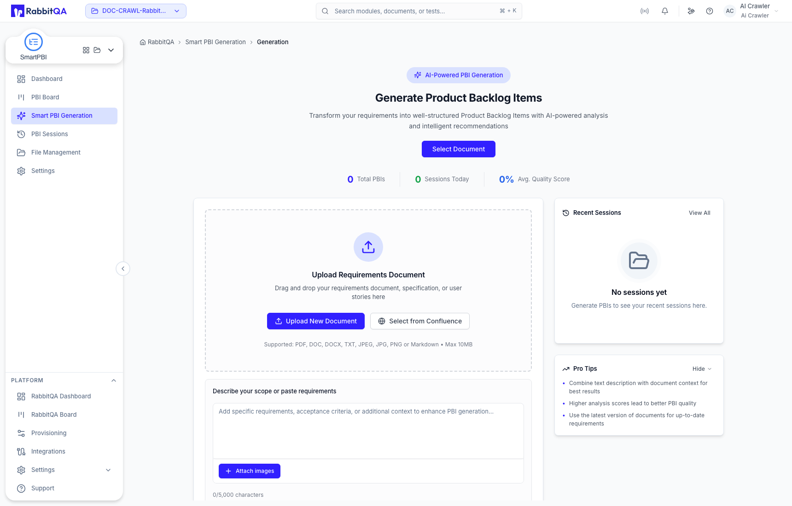This screenshot has height=506, width=792.
Task: Click the AI-Powered PBI Generation badge
Action: pyautogui.click(x=459, y=75)
